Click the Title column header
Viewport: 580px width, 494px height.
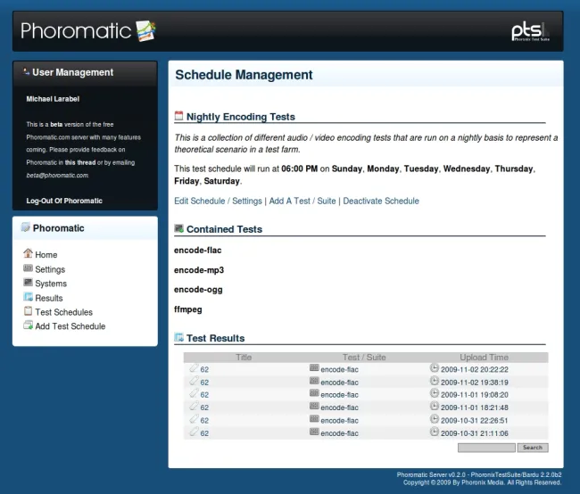pos(244,358)
